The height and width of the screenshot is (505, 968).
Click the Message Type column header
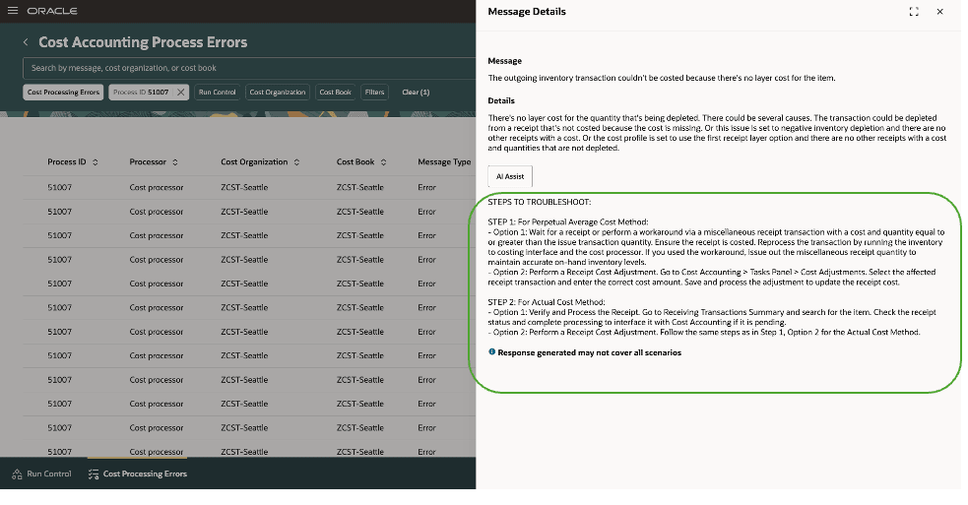pos(444,161)
